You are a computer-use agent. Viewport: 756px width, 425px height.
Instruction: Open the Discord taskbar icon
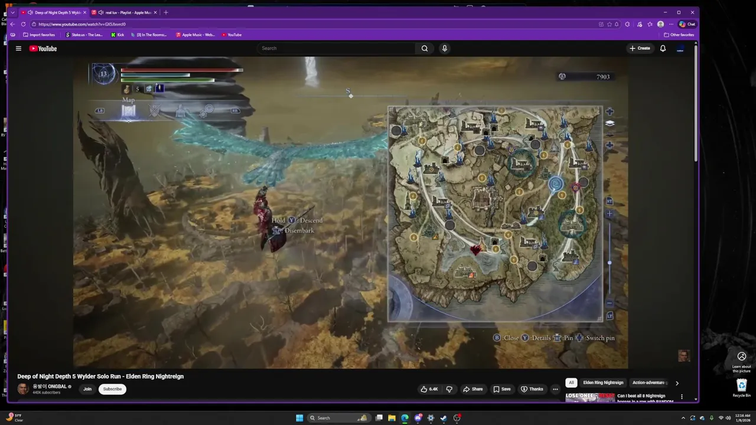tap(418, 418)
